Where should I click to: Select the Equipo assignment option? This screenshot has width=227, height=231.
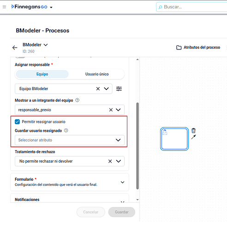[42, 74]
